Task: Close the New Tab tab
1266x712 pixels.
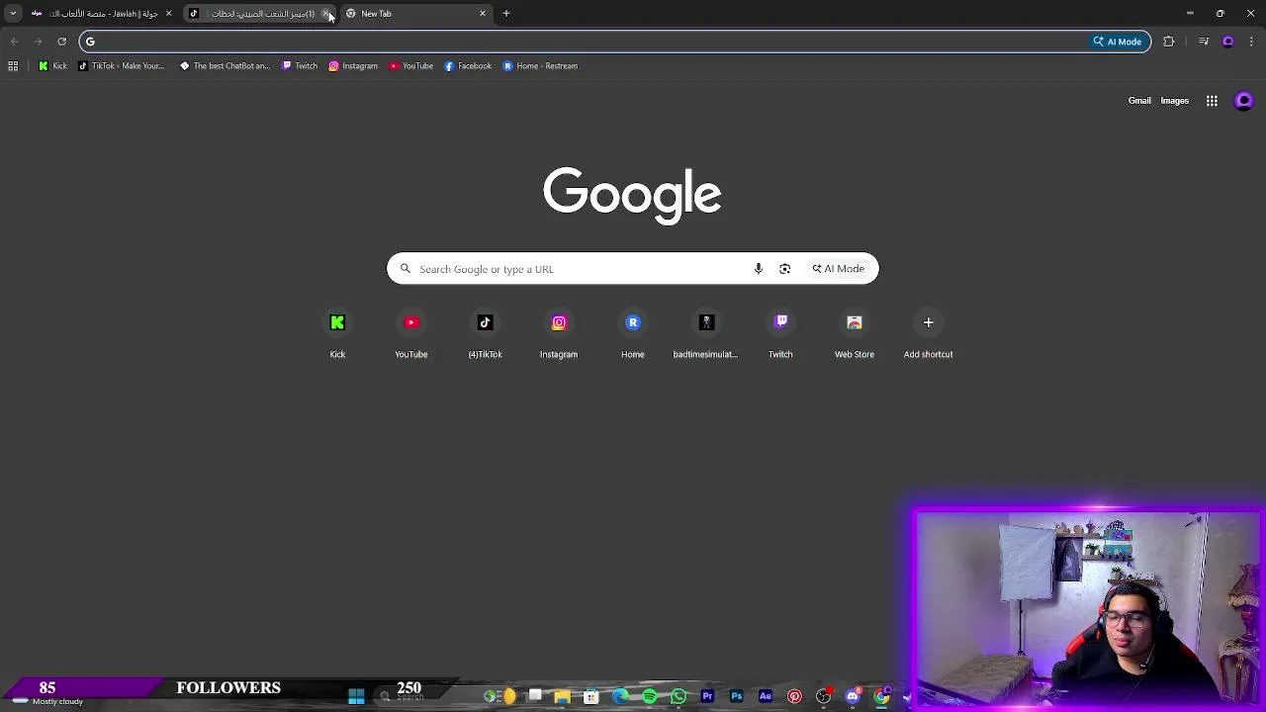Action: point(483,14)
